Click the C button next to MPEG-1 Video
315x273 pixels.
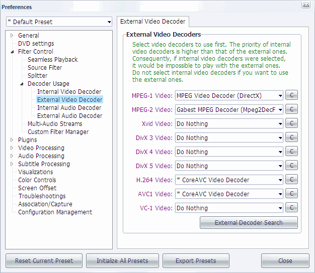291,95
